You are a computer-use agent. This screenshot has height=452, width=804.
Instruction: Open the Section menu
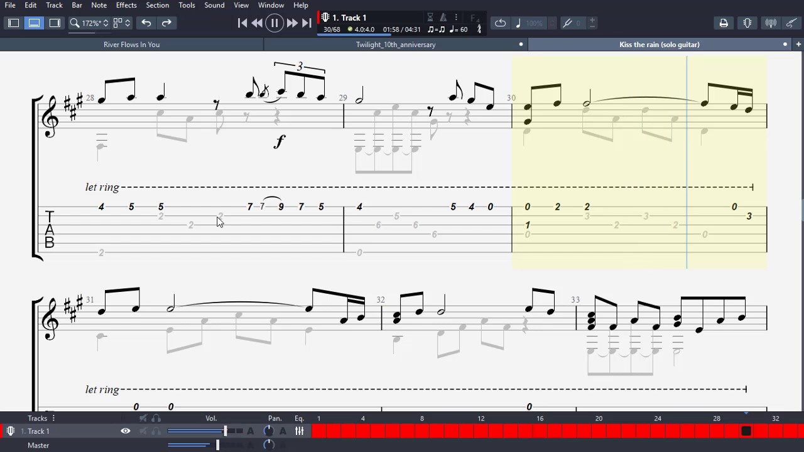pos(157,5)
